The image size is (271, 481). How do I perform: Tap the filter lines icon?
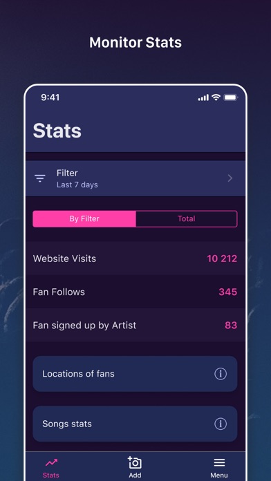click(40, 178)
